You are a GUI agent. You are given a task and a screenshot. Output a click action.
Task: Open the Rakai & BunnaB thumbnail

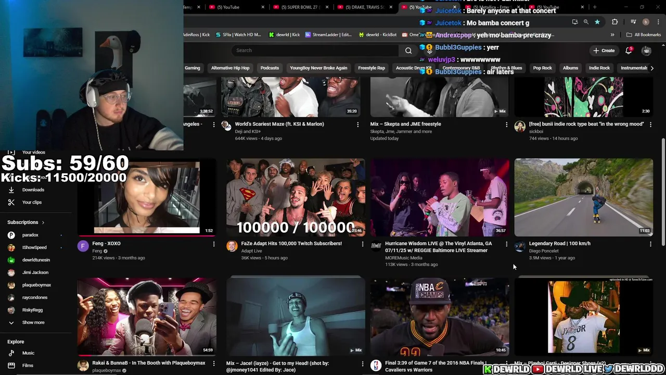coord(147,317)
